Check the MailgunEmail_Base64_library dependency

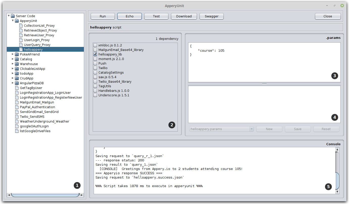(x=95, y=50)
